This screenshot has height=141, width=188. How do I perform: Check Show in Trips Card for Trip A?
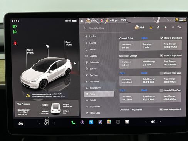point(161,73)
